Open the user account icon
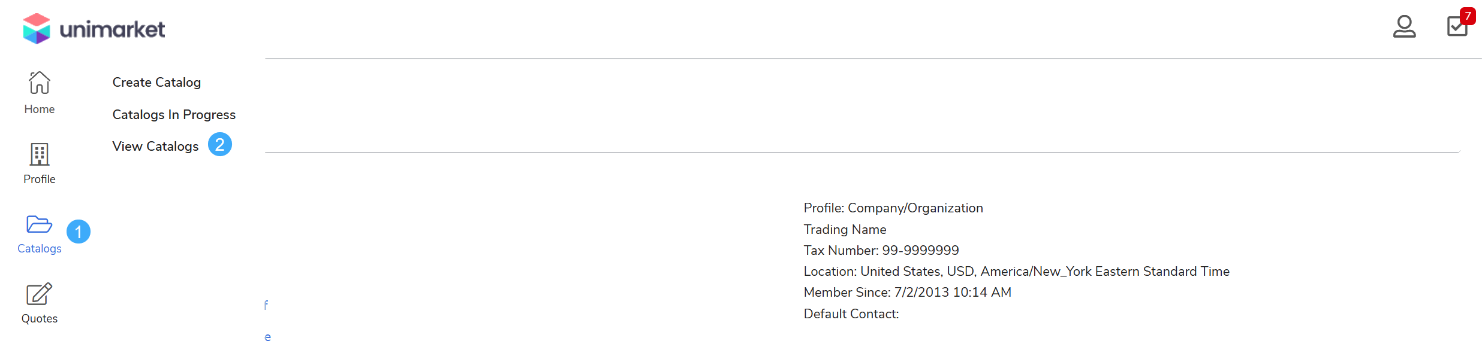 (1404, 27)
